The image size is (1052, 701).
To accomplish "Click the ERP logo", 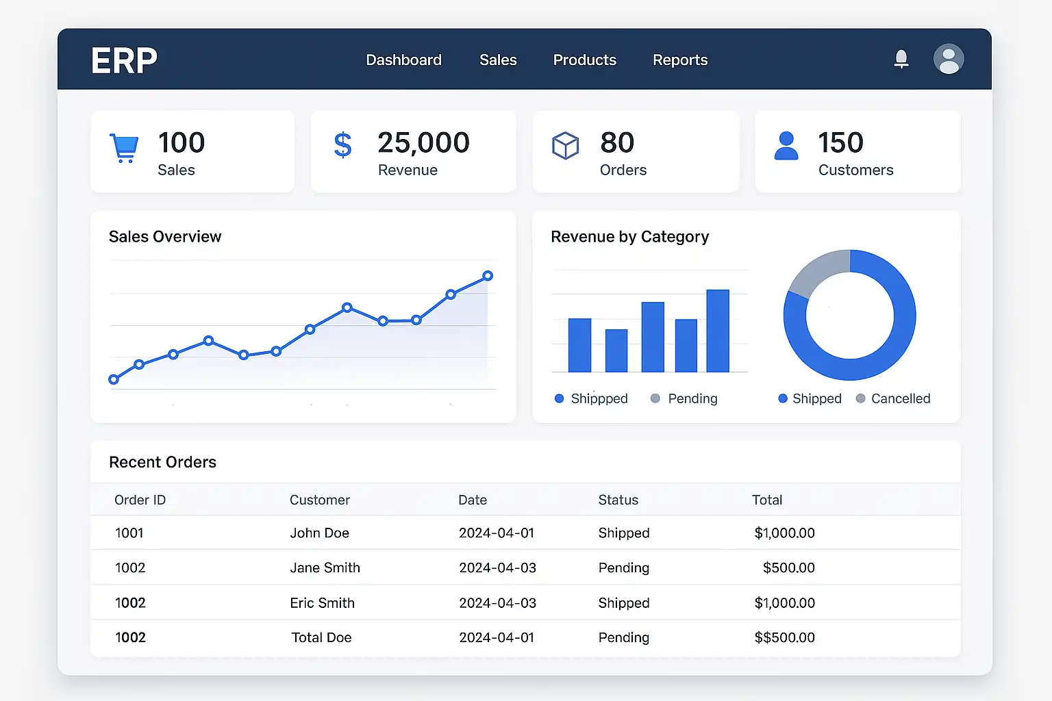I will (124, 60).
